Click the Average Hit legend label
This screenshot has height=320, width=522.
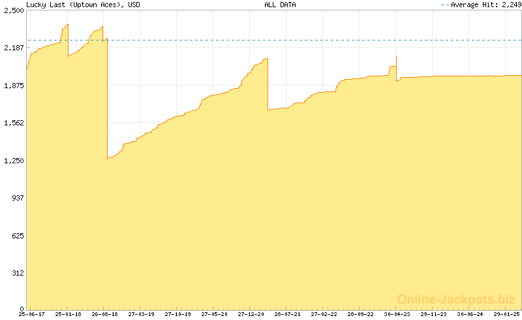tap(486, 5)
